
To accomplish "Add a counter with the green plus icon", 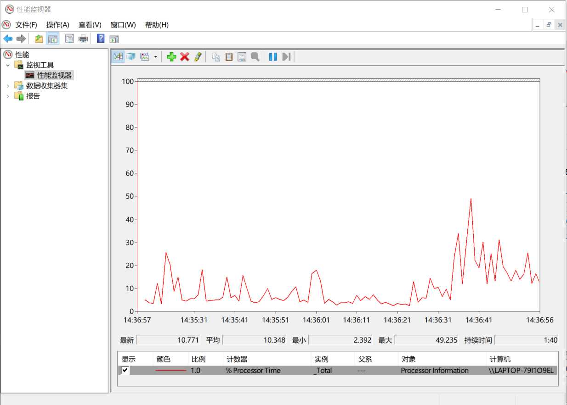I will (x=171, y=57).
